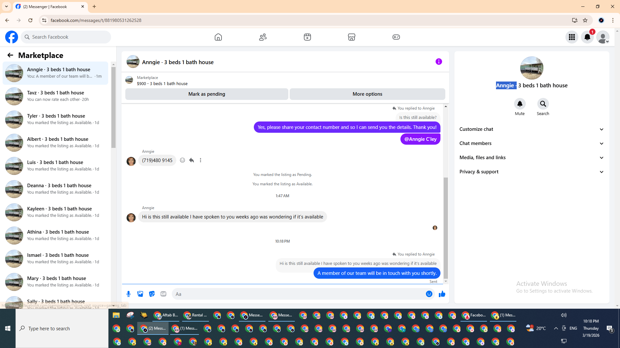This screenshot has width=620, height=348.
Task: Open Facebook notifications bell
Action: click(587, 37)
